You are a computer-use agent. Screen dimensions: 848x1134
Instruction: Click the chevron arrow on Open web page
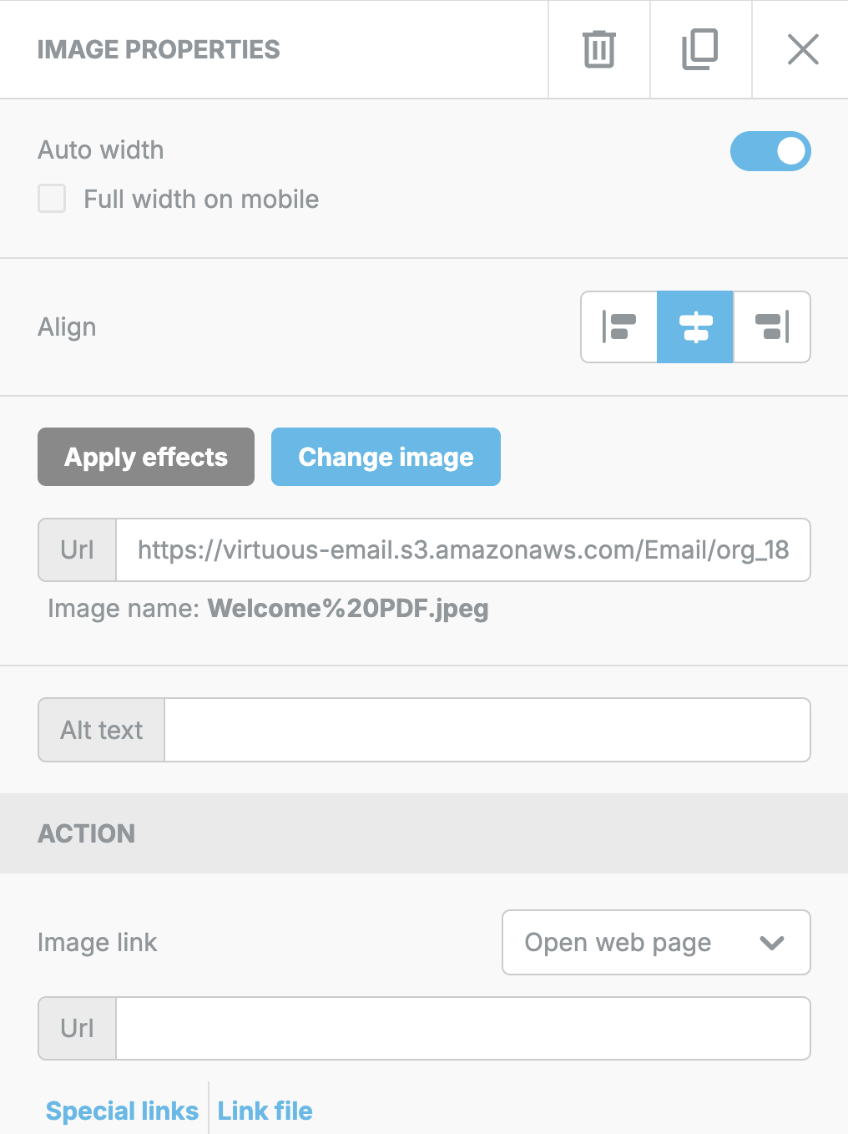[x=772, y=943]
